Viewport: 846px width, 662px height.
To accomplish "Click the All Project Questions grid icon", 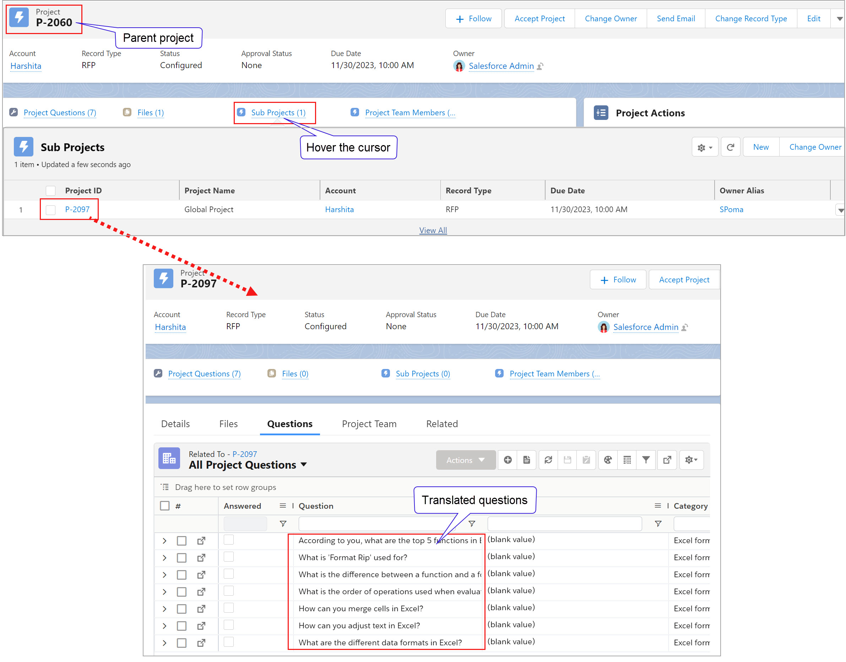I will [169, 458].
